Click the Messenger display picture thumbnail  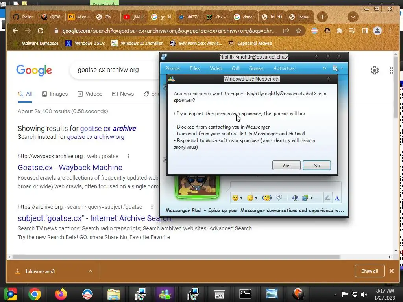[197, 187]
